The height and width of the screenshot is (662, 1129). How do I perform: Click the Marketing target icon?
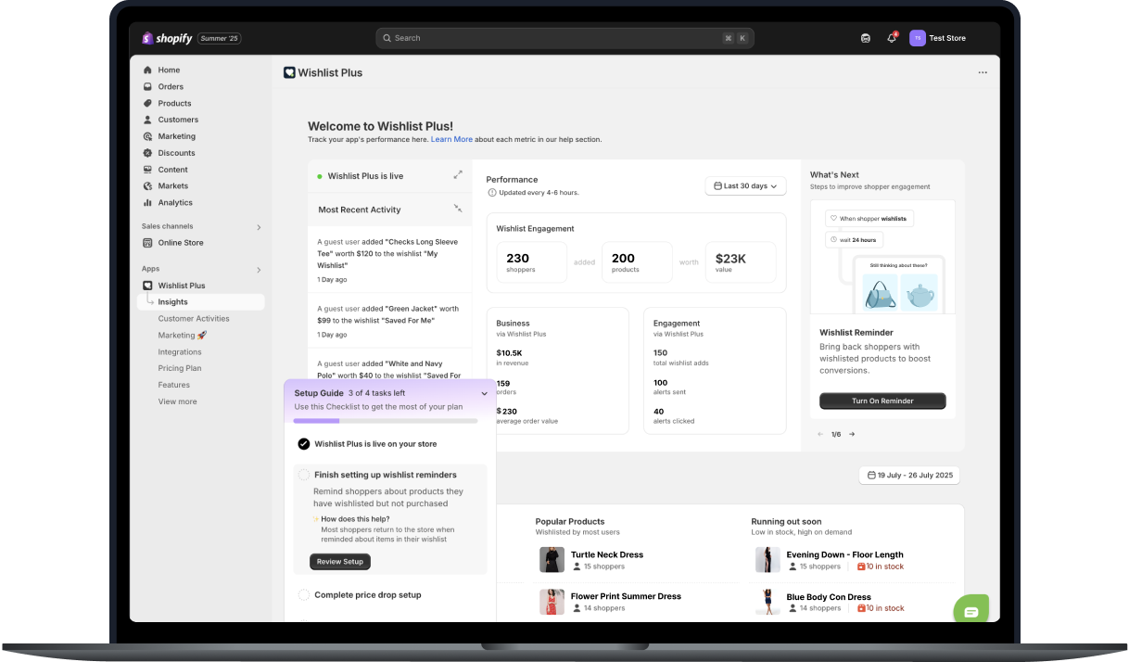click(x=147, y=136)
